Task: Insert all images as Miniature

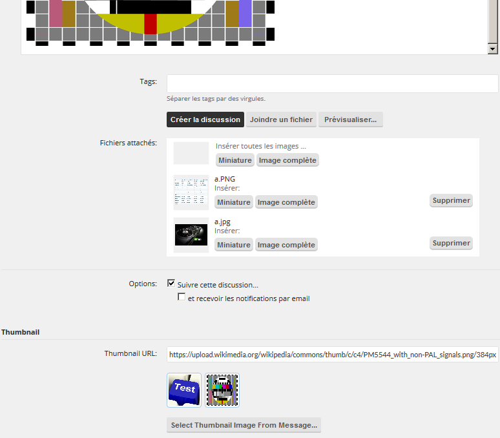Action: click(x=235, y=160)
